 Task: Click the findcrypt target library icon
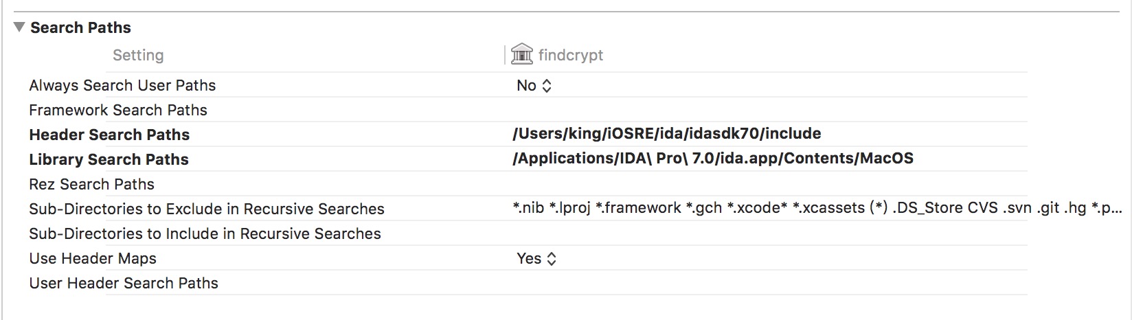click(522, 54)
